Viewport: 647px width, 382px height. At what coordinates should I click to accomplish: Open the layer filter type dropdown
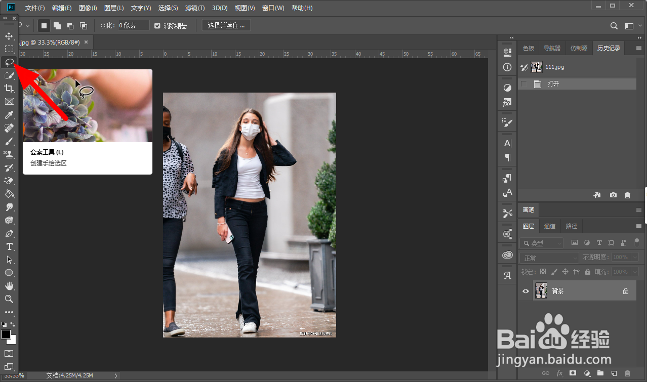point(542,243)
